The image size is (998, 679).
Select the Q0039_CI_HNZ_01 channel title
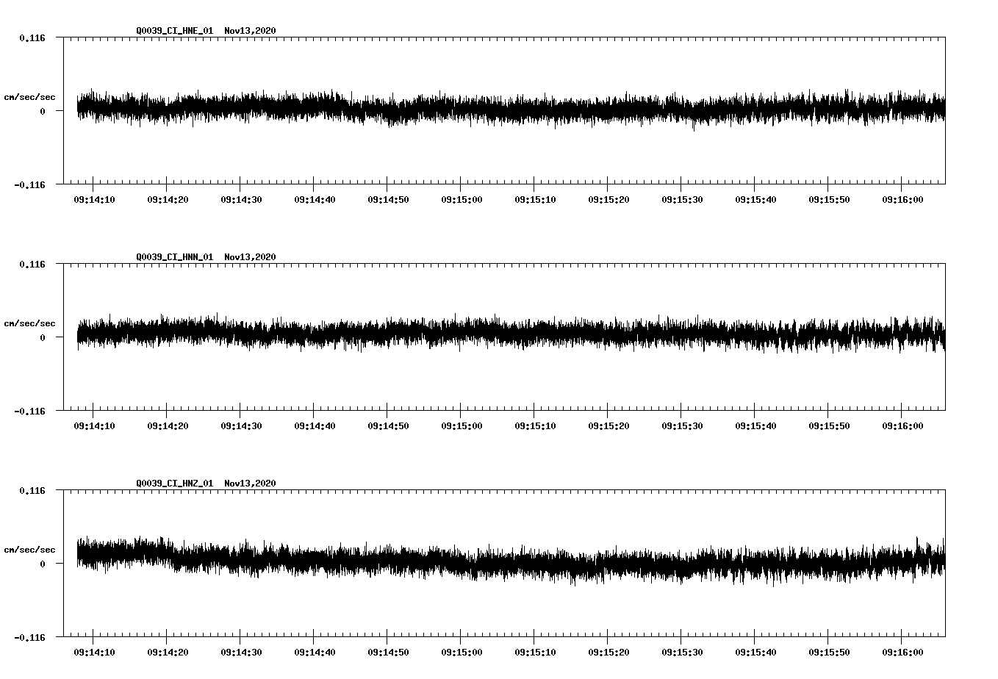(173, 483)
